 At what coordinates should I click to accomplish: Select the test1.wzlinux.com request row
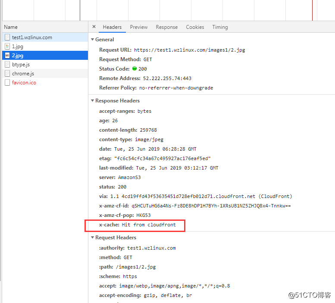tap(45, 37)
